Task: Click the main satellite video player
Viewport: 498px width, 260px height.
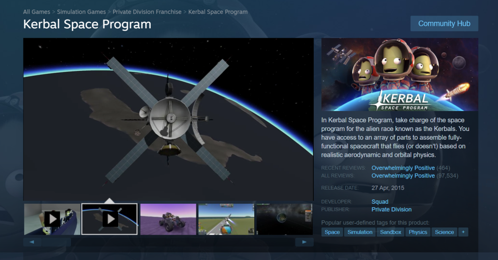Action: pyautogui.click(x=168, y=119)
